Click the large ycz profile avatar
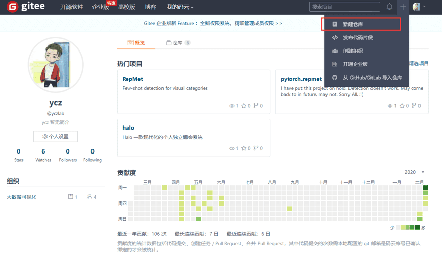The width and height of the screenshot is (442, 255). (56, 65)
